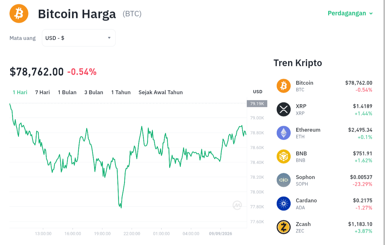Click the XRP coin icon
The image size is (385, 245).
tap(283, 109)
